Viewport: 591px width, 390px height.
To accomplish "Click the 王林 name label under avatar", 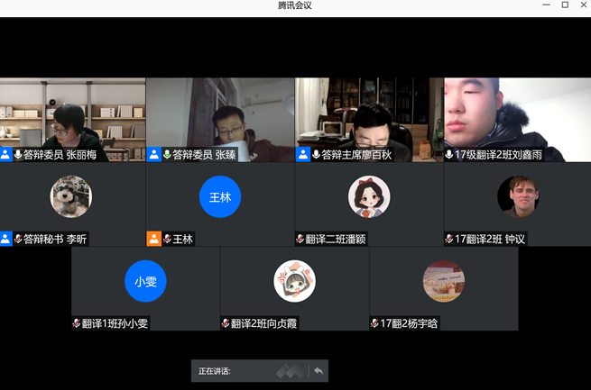I will [x=183, y=239].
